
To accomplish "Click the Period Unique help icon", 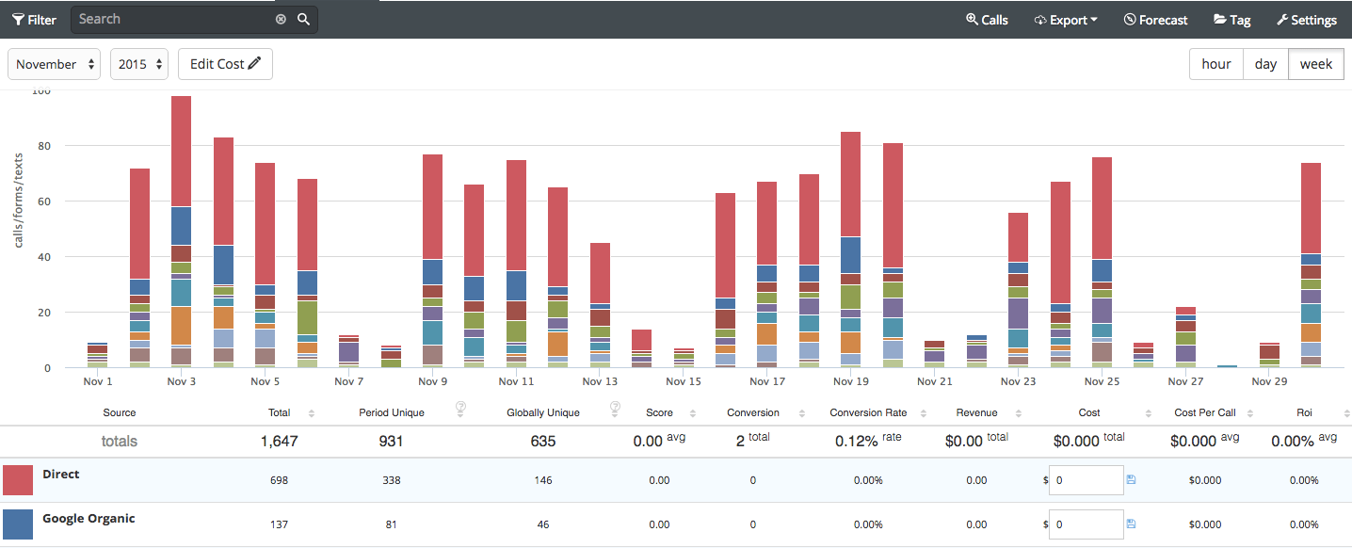I will click(x=460, y=408).
